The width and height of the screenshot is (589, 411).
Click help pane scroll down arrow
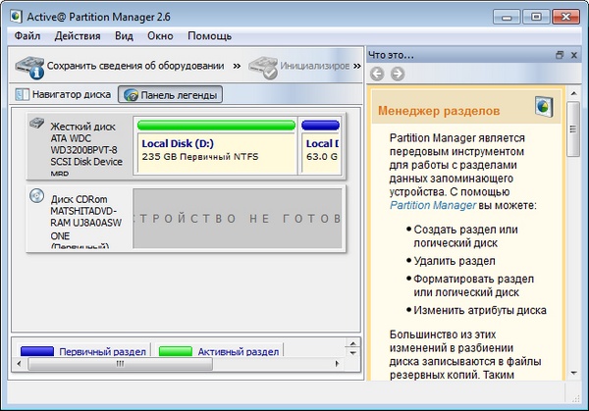pyautogui.click(x=573, y=373)
